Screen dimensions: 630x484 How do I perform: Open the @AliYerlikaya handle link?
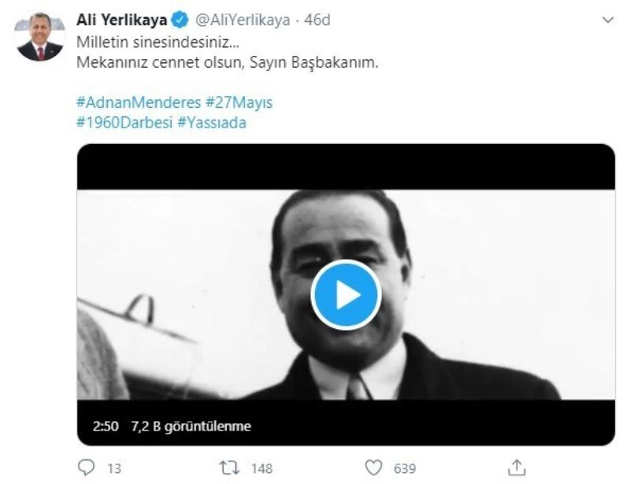[x=243, y=20]
